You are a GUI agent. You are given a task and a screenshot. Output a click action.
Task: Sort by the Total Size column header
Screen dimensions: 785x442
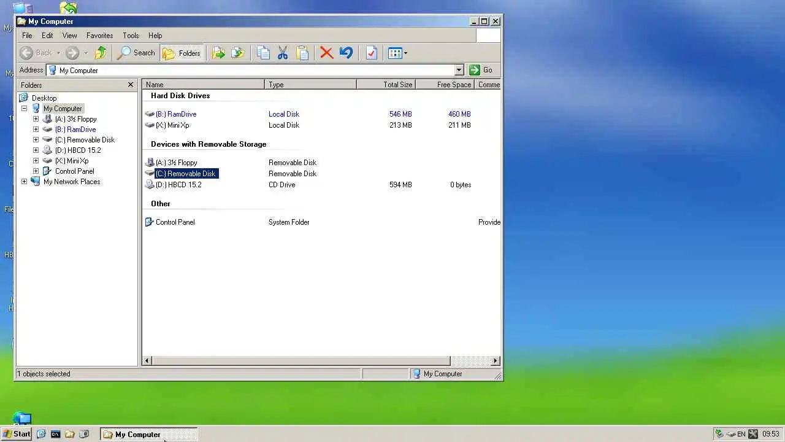click(386, 85)
